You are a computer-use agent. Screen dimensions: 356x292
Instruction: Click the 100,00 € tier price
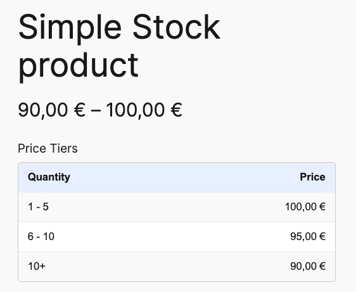tap(305, 207)
